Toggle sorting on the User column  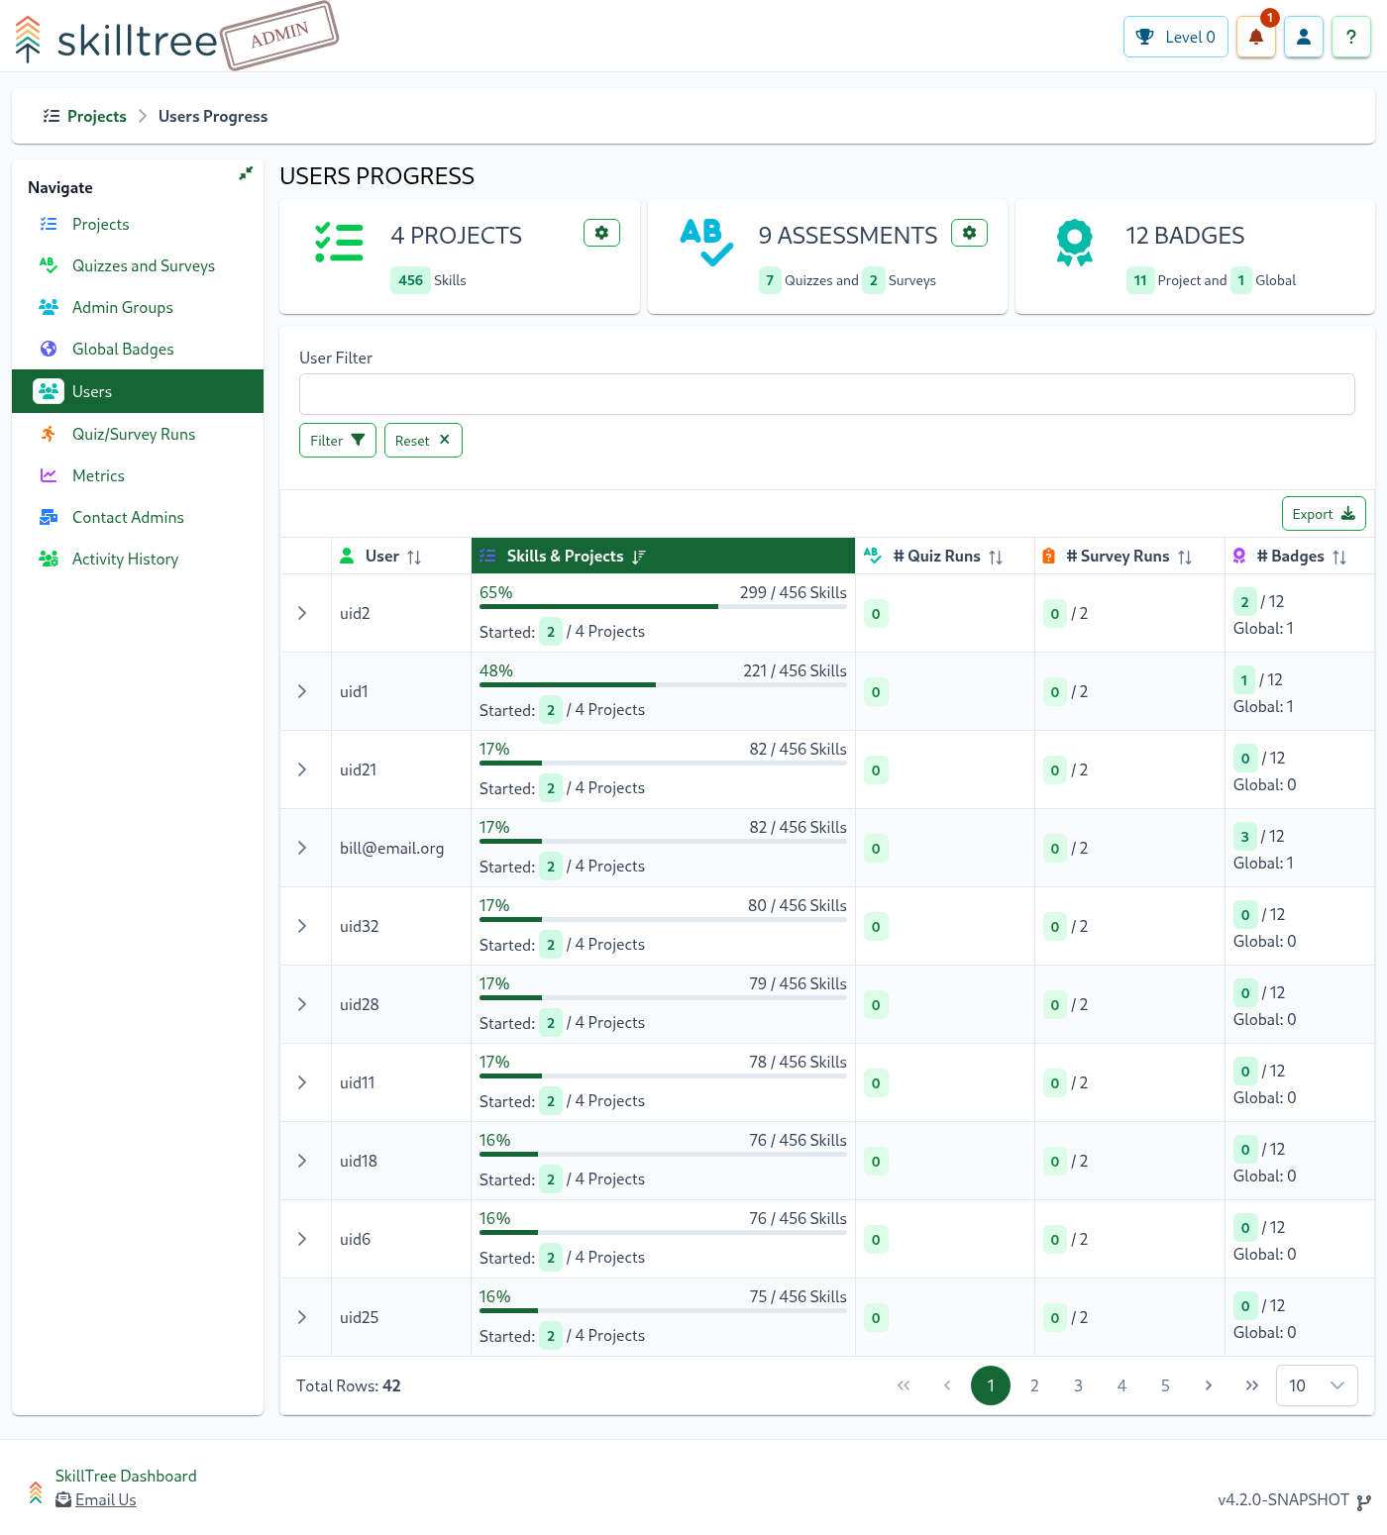coord(413,556)
